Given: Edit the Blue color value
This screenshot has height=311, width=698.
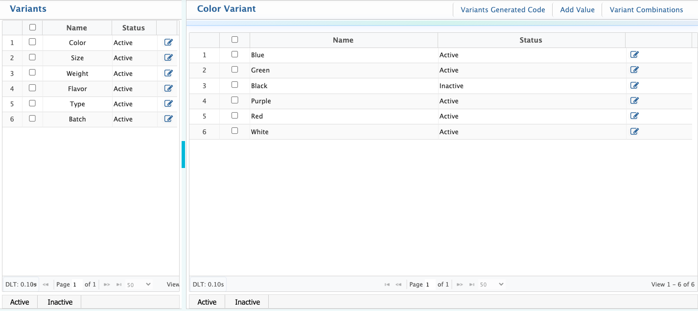Looking at the screenshot, I should [634, 55].
